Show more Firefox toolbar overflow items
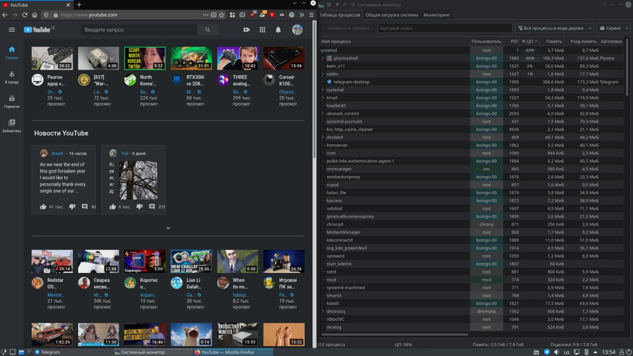633x356 pixels. 301,15
